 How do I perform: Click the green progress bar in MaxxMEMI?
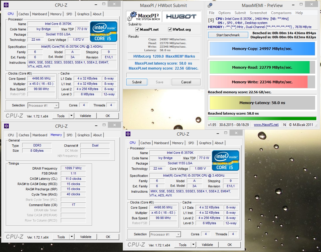point(262,118)
